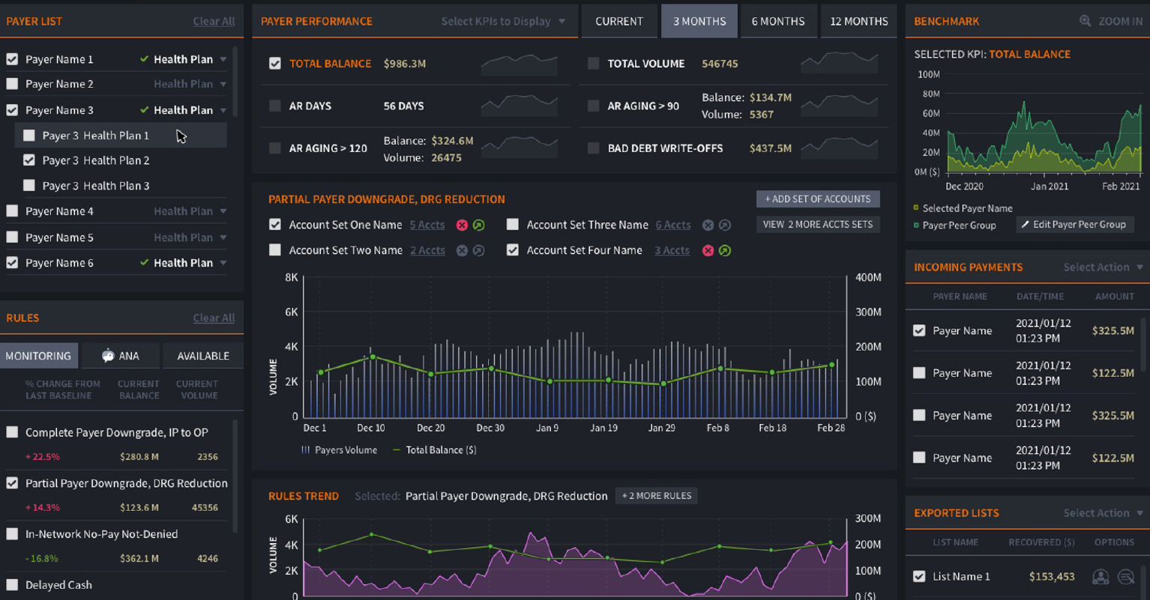Image resolution: width=1150 pixels, height=600 pixels.
Task: Uncheck the Total Balance KPI checkbox
Action: click(275, 64)
